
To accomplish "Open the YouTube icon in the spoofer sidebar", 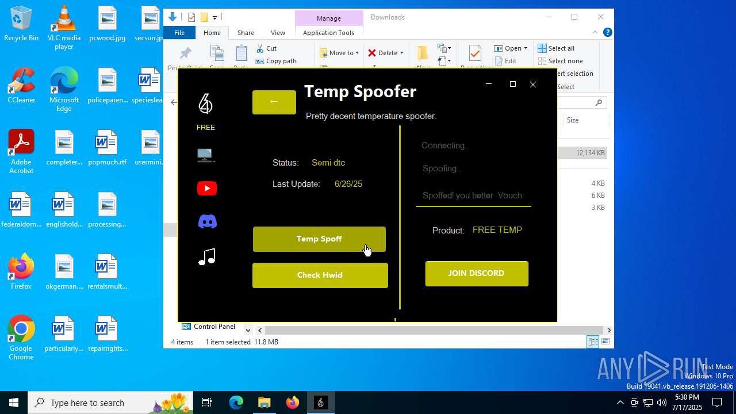I will click(207, 188).
